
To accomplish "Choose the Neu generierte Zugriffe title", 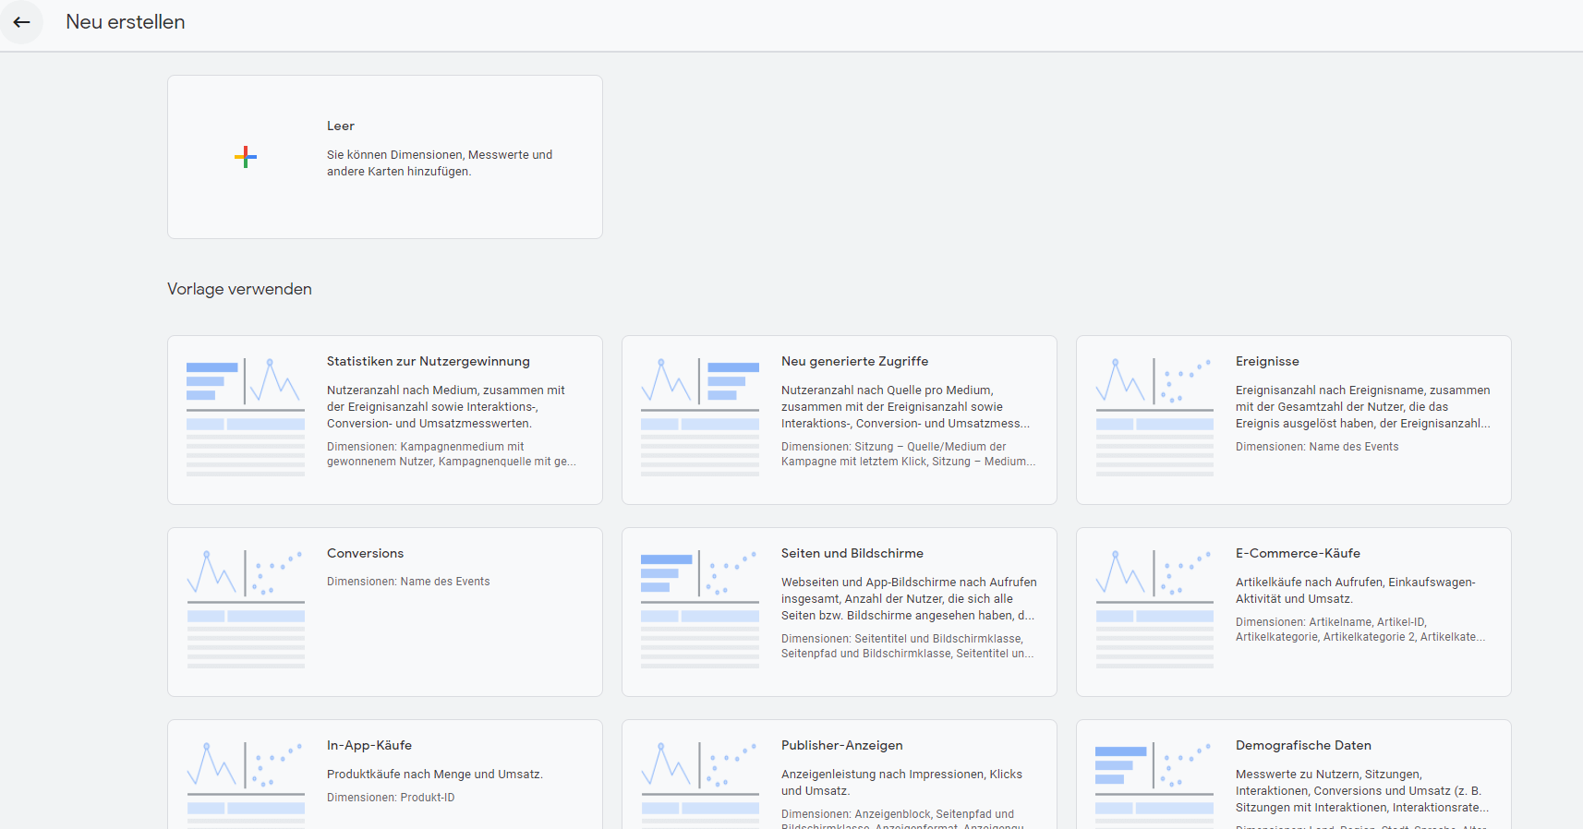I will pyautogui.click(x=854, y=362).
